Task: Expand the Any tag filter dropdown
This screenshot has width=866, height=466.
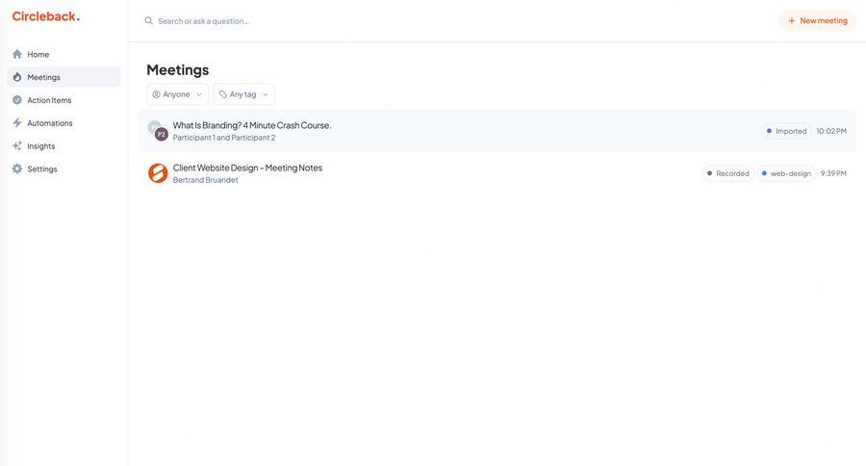Action: (243, 94)
